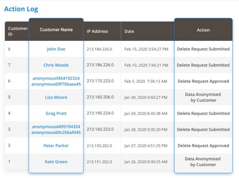Open Greg Pratt customer link
This screenshot has width=239, height=178.
tap(56, 113)
